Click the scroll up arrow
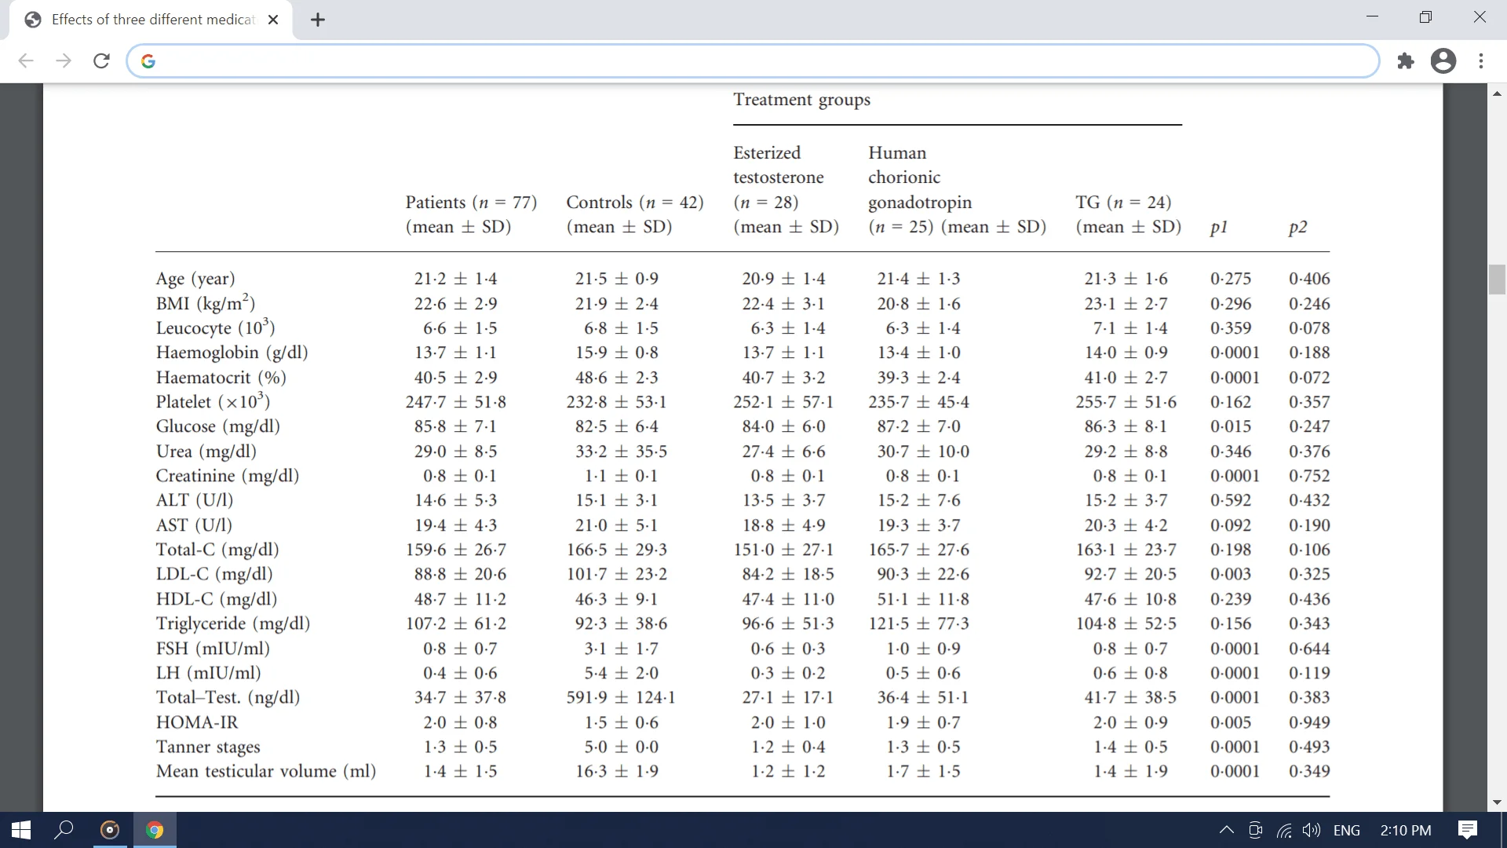The image size is (1507, 848). 1498,93
